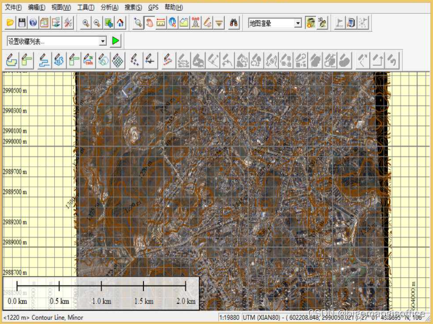This screenshot has width=433, height=324.
Task: Click the 0.0 km scale bar label
Action: pos(17,301)
